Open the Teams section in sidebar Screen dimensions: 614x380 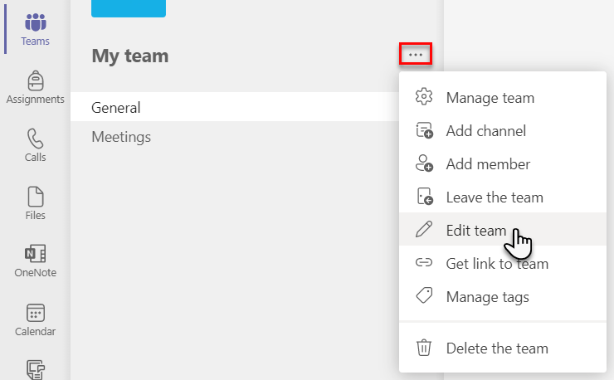coord(35,29)
